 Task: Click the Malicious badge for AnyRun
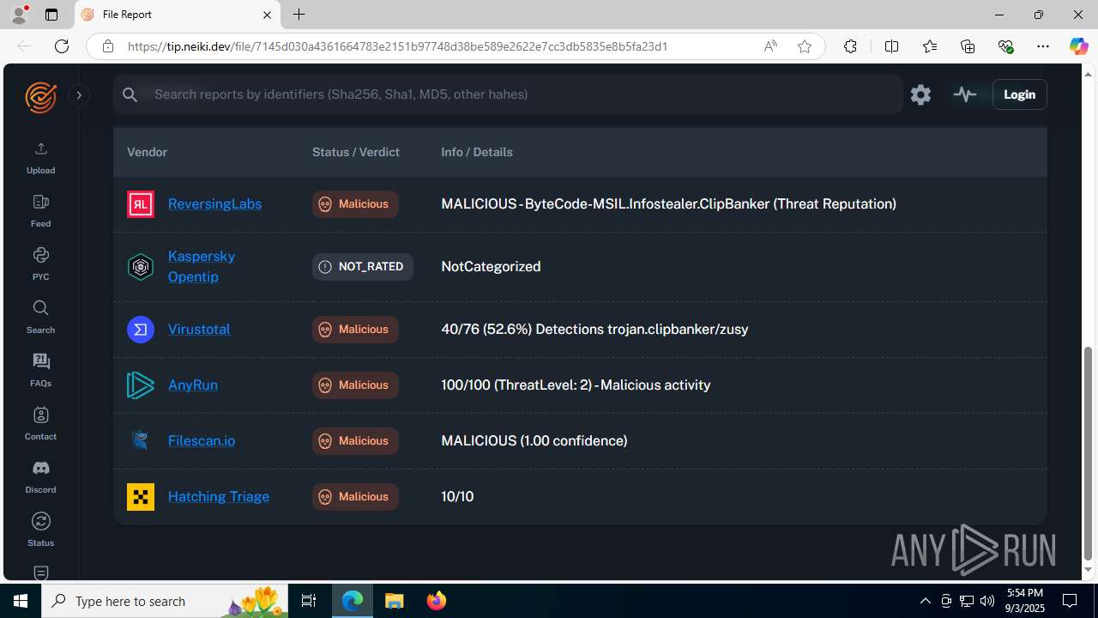(x=355, y=385)
